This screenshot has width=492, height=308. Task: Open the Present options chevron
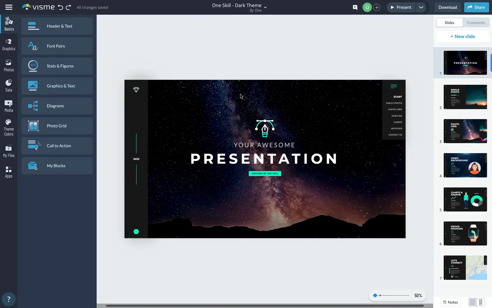click(421, 7)
